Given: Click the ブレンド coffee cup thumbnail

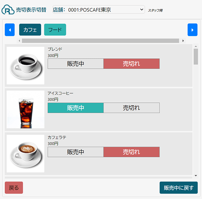Looking at the screenshot, I should point(26,66).
